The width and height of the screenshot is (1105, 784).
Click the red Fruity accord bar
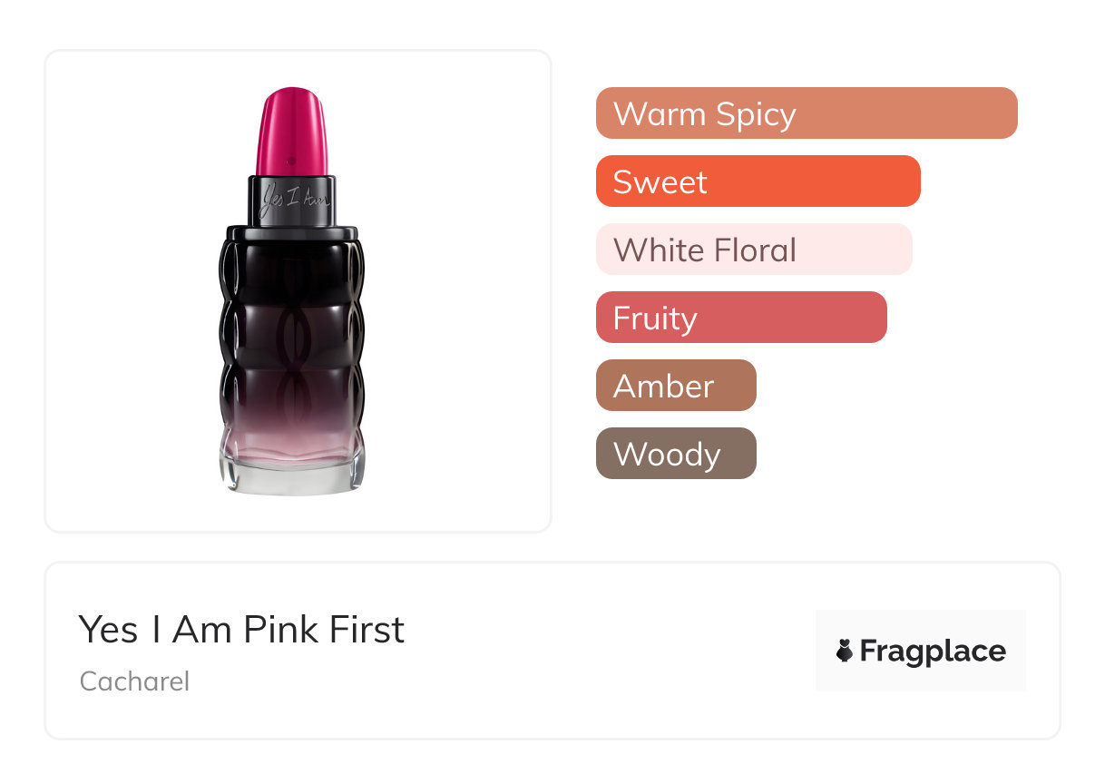tap(741, 318)
